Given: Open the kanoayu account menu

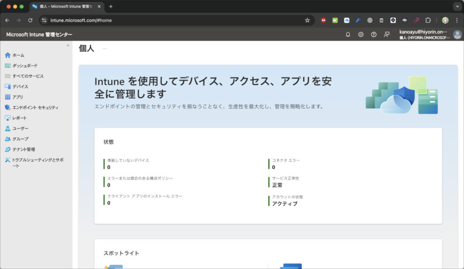Looking at the screenshot, I should click(x=424, y=34).
